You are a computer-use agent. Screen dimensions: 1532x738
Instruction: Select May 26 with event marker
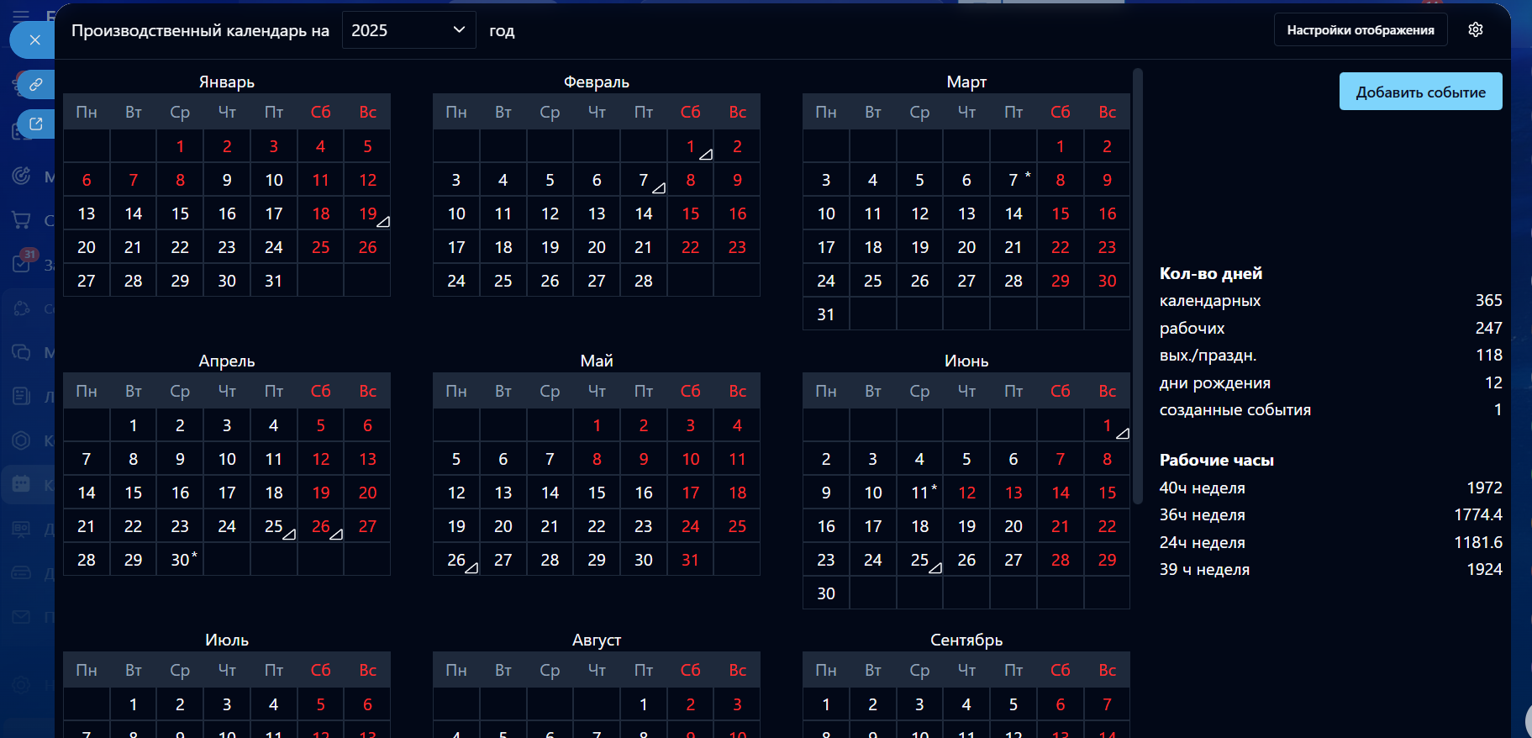[x=456, y=560]
